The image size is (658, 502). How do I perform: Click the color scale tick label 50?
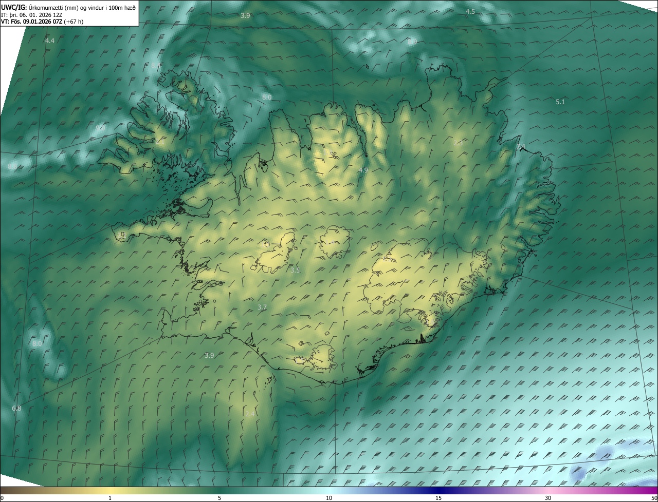click(x=654, y=498)
